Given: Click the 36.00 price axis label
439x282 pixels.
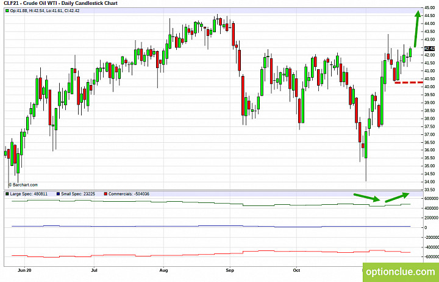Looking at the screenshot, I should pos(429,150).
